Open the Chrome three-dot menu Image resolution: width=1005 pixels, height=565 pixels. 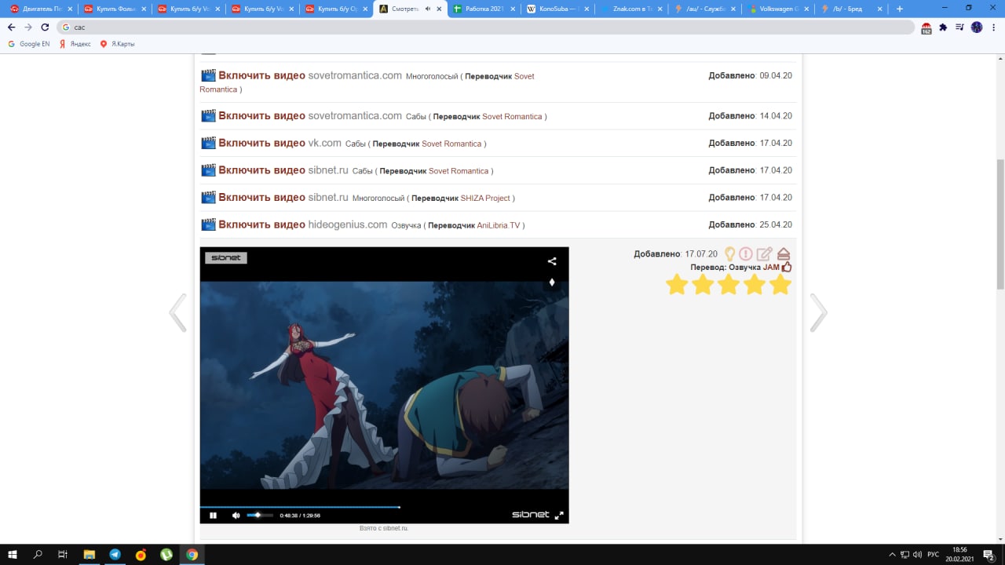coord(994,27)
